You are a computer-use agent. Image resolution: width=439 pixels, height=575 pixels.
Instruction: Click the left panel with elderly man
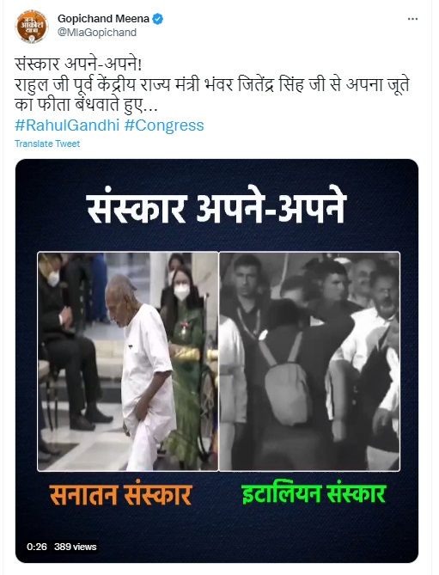click(x=128, y=361)
